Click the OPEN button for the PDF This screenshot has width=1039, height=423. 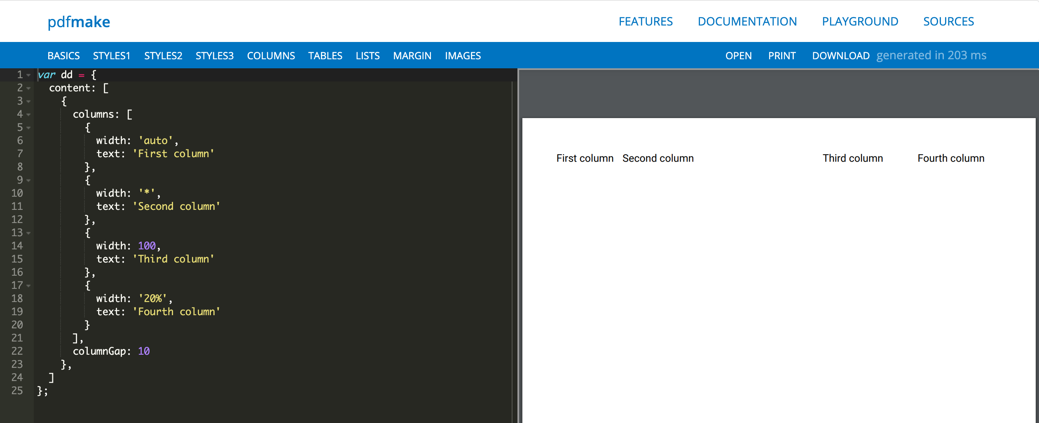pyautogui.click(x=738, y=56)
